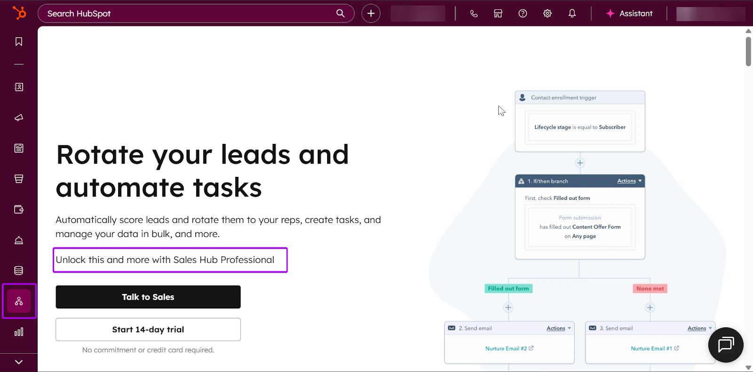Image resolution: width=753 pixels, height=372 pixels.
Task: Click the scrollbar up arrow
Action: tap(748, 31)
